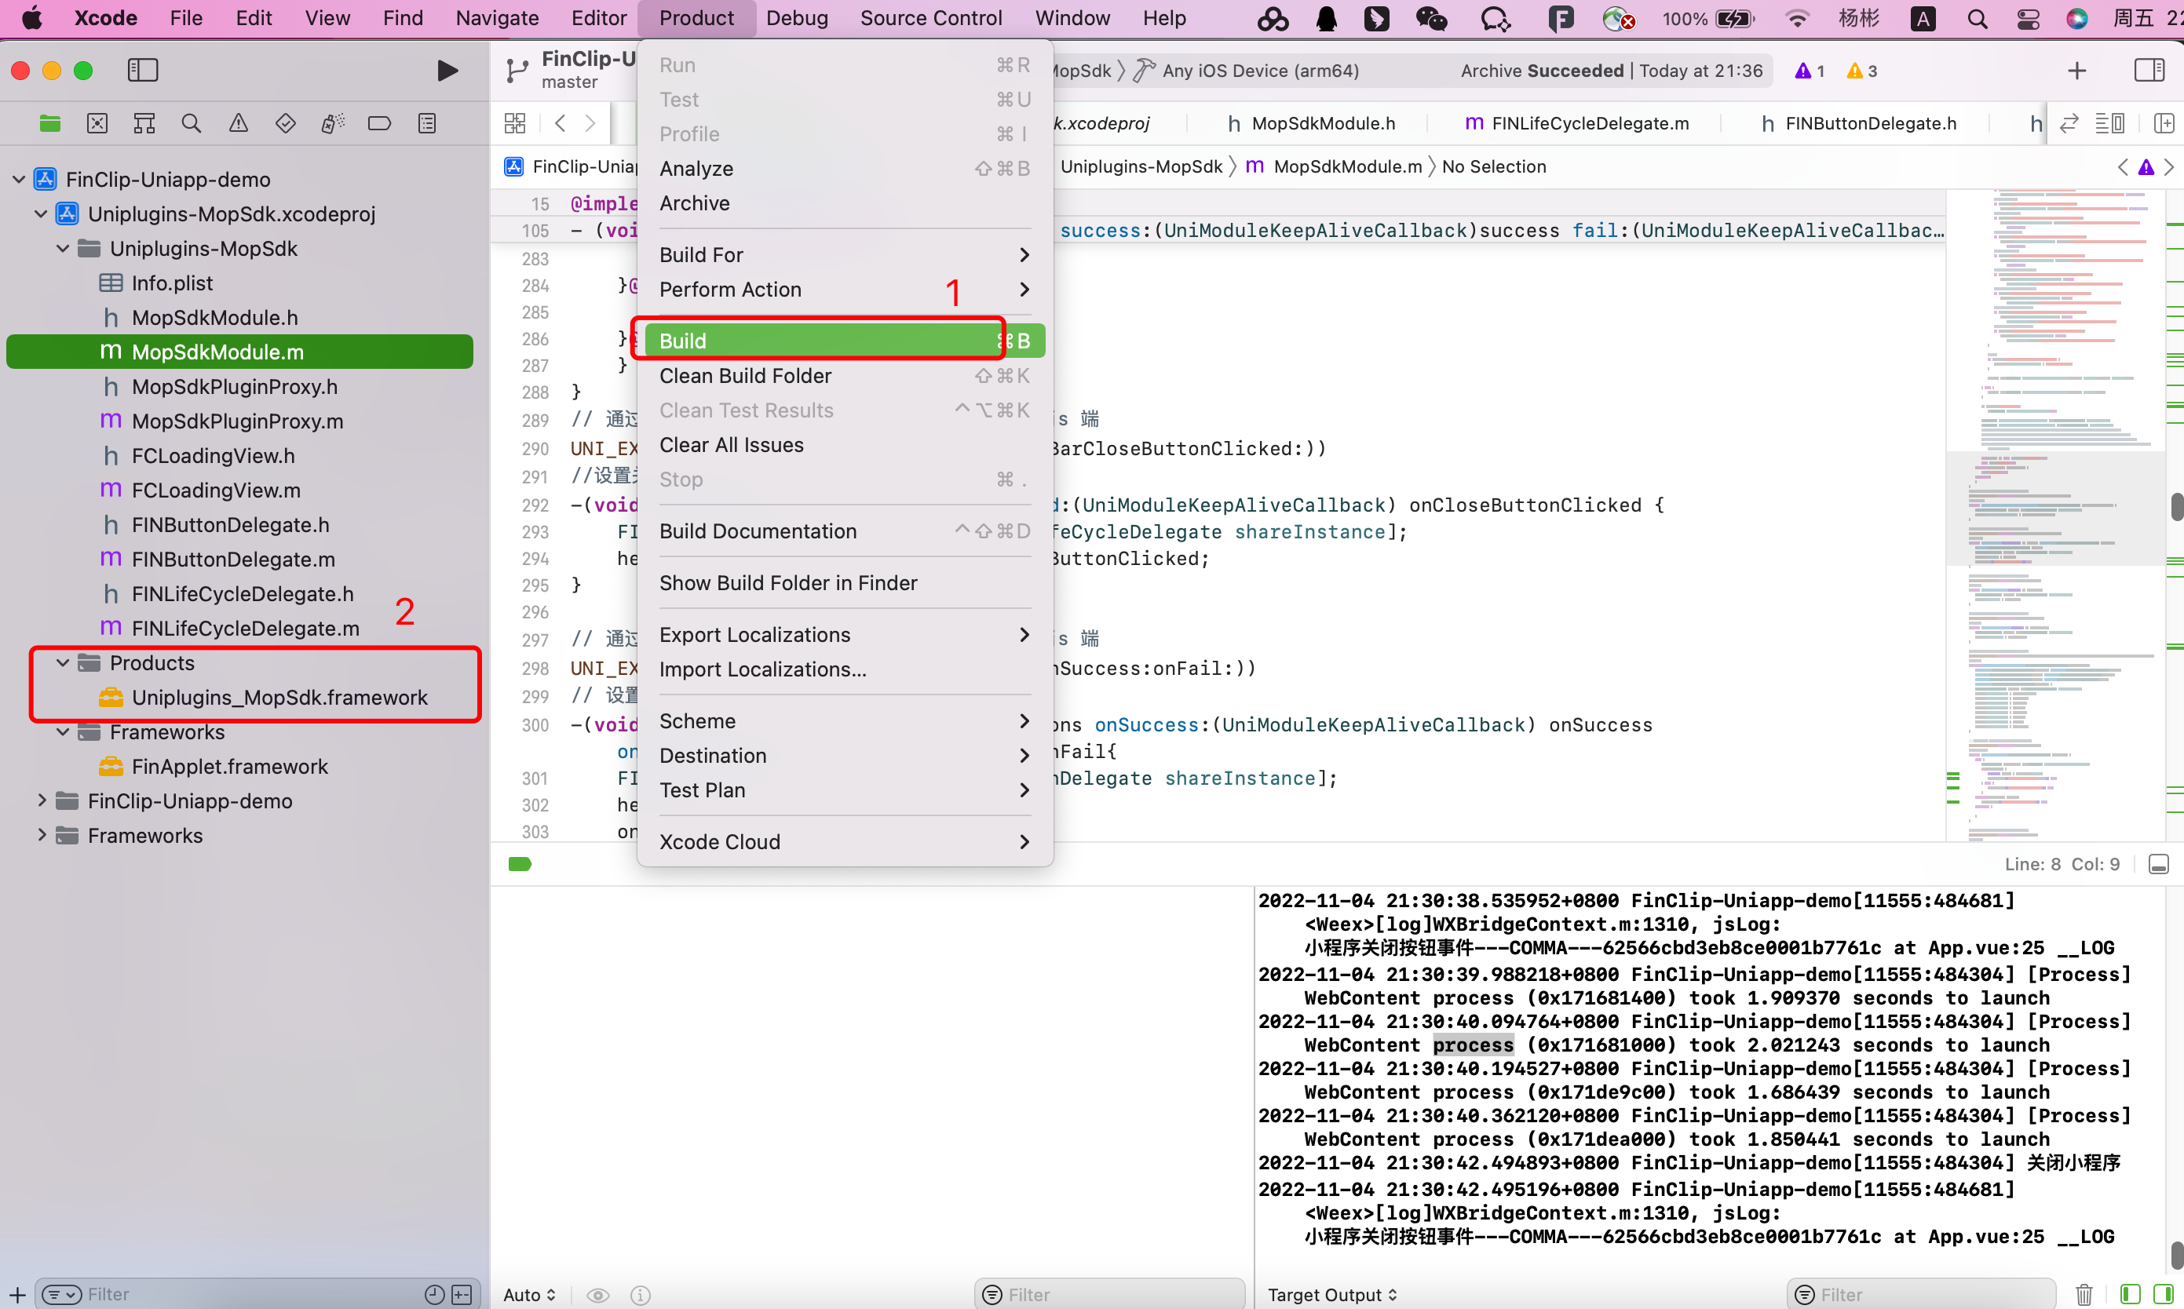This screenshot has height=1309, width=2184.
Task: Toggle the debug area hide button
Action: pos(2158,865)
